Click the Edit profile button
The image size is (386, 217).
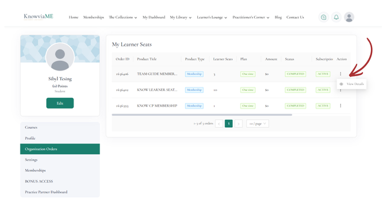60,103
